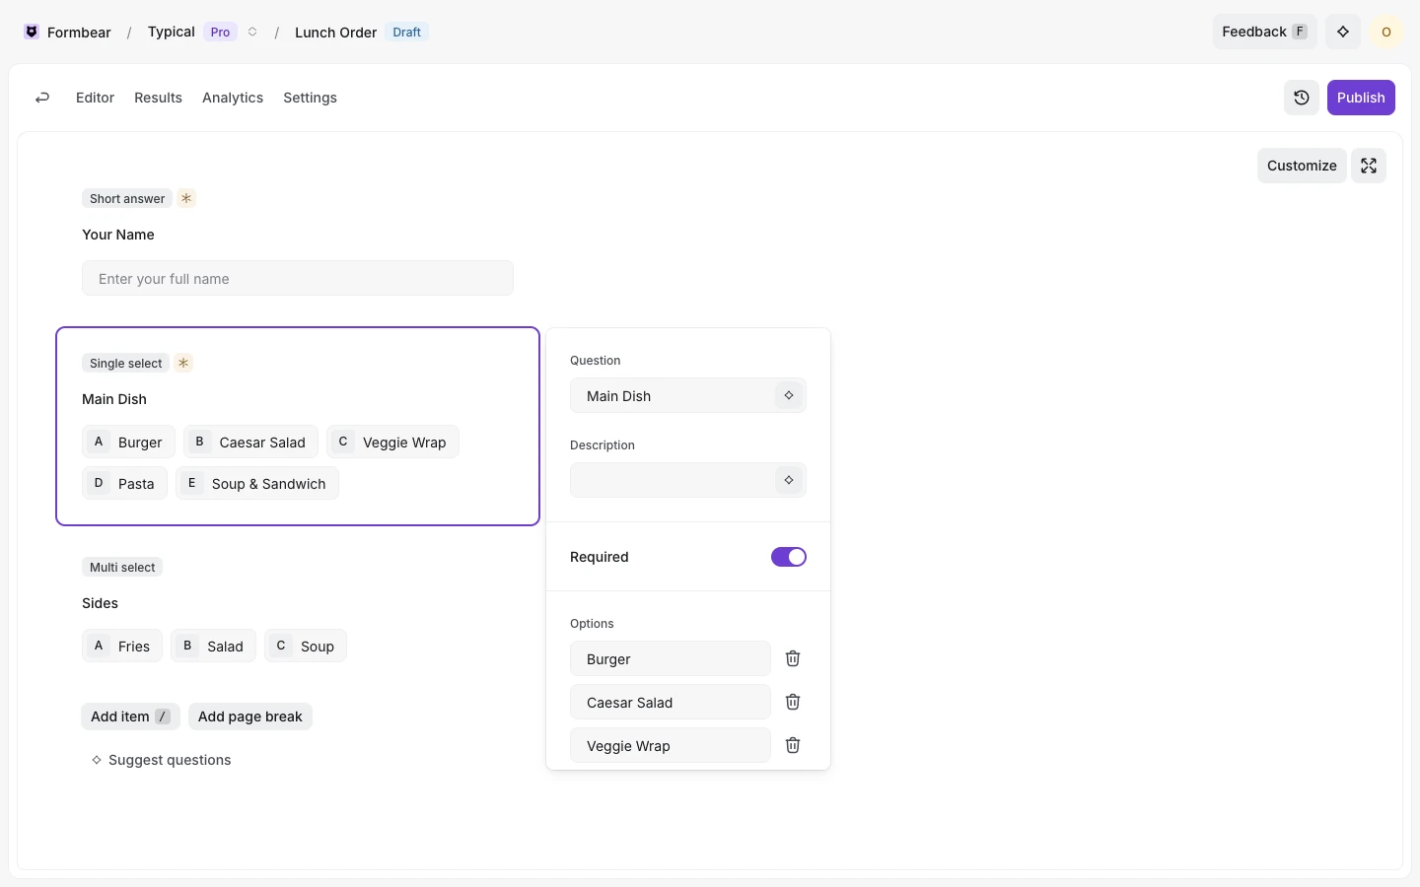
Task: Select the Soup & Sandwich choice
Action: coord(257,483)
